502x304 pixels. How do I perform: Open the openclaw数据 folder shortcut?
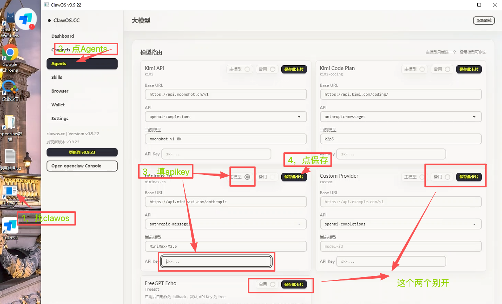coord(10,123)
